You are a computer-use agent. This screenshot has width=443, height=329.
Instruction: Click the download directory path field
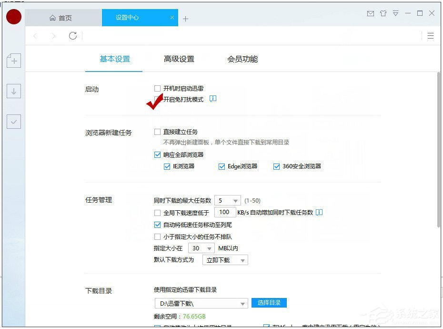click(200, 302)
